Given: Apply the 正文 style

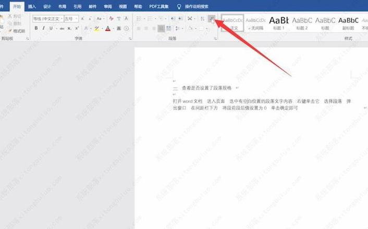Looking at the screenshot, I should pos(232,23).
